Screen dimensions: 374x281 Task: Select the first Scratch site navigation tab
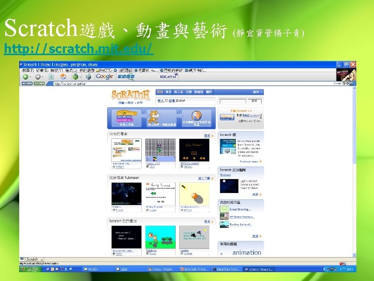click(160, 92)
